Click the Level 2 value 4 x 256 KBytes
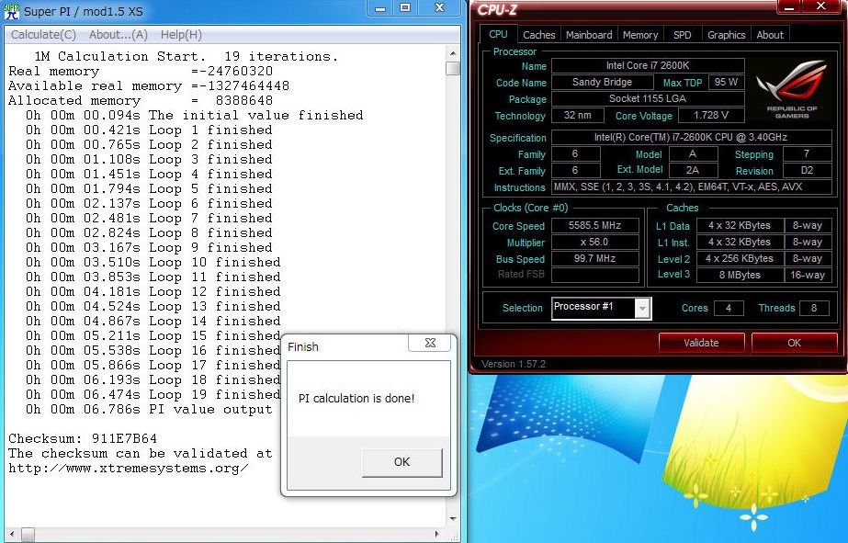 point(740,258)
